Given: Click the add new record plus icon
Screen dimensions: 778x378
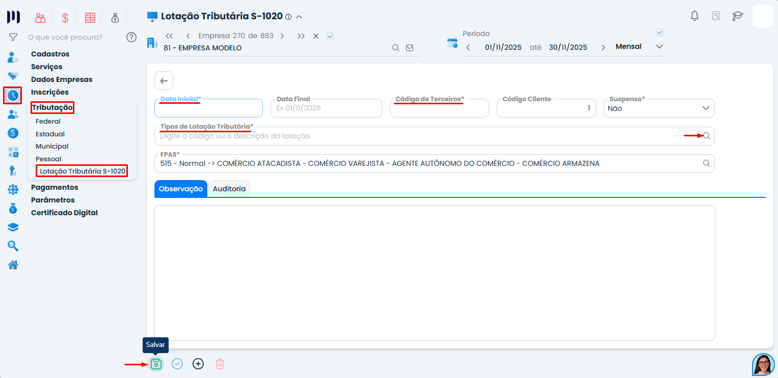Looking at the screenshot, I should 198,364.
